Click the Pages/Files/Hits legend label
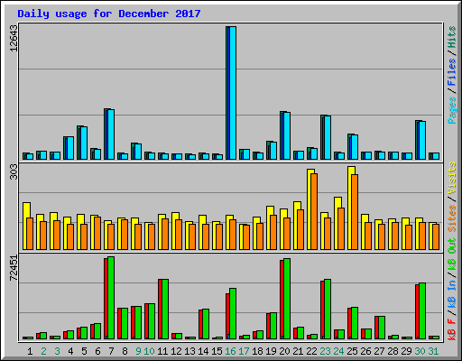The width and height of the screenshot is (462, 361). click(452, 75)
